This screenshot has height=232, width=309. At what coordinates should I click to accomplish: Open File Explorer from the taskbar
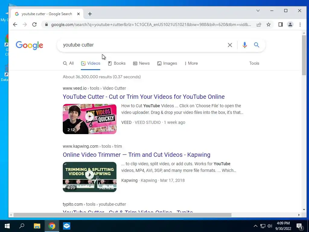(37, 226)
